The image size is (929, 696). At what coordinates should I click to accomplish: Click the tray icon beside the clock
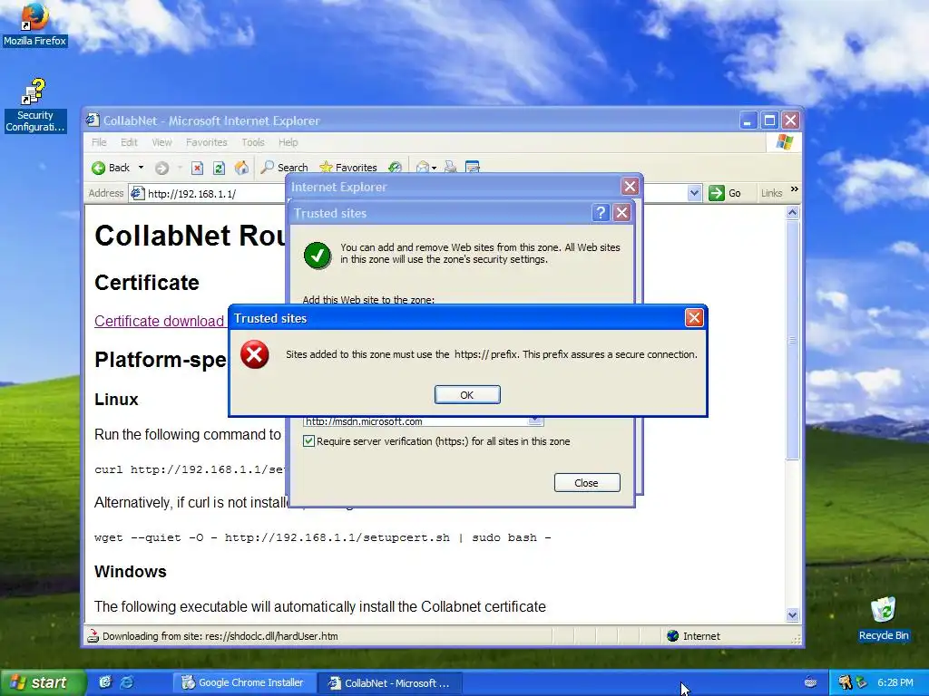pos(862,682)
